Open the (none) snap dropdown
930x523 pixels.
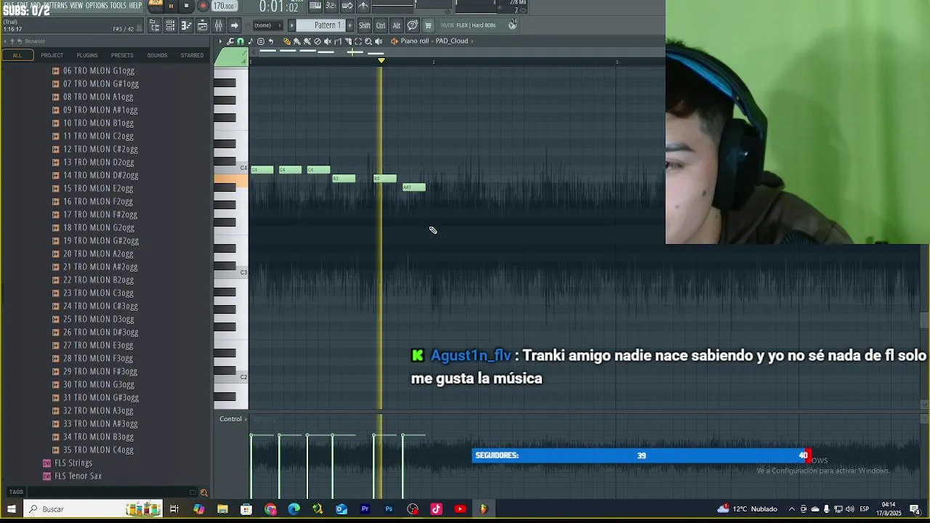pyautogui.click(x=267, y=25)
